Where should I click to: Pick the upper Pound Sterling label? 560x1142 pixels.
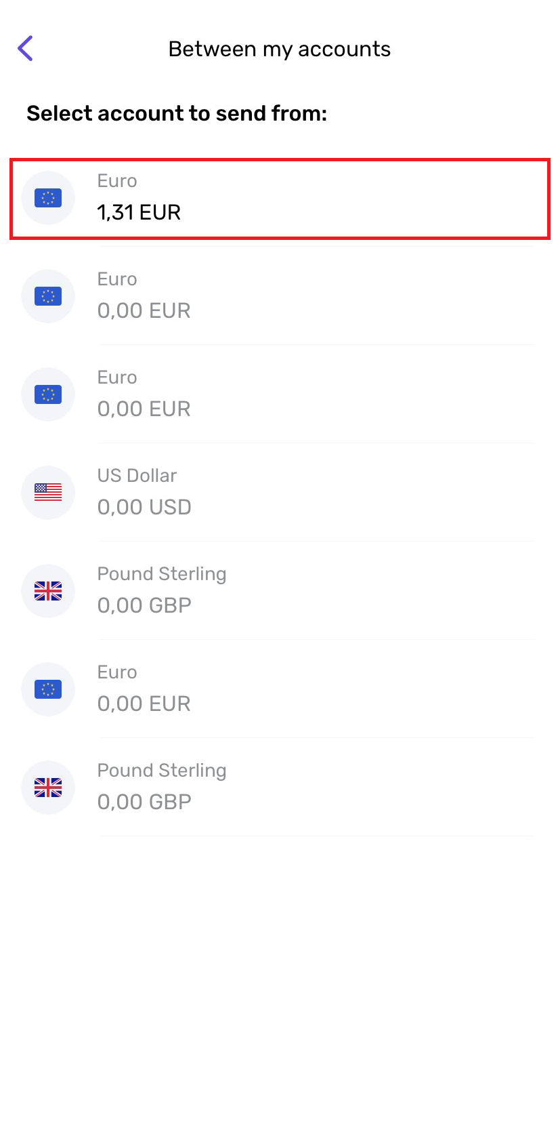point(162,574)
